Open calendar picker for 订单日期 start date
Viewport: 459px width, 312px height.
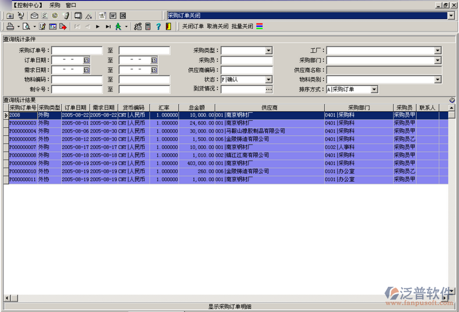click(x=87, y=60)
